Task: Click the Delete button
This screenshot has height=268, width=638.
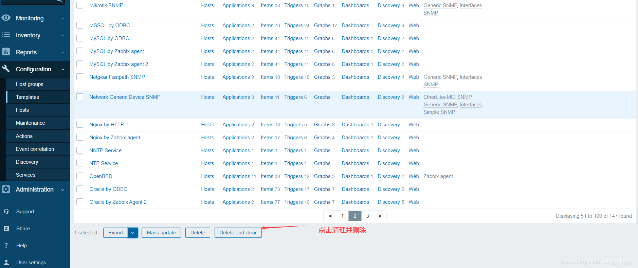Action: tap(198, 233)
